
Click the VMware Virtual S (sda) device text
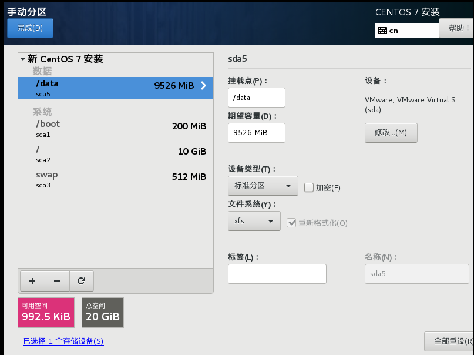tap(410, 105)
